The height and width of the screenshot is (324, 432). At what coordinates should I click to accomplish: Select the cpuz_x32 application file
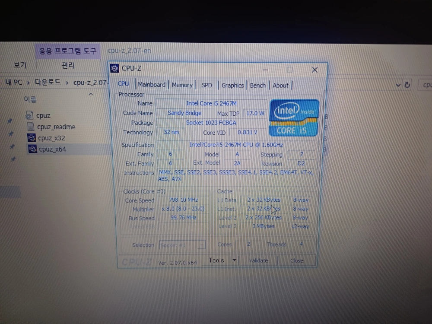(x=51, y=138)
